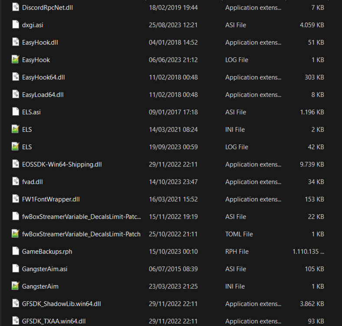Select the EasyLoad64.dll file name
This screenshot has width=342, height=326.
coord(43,95)
